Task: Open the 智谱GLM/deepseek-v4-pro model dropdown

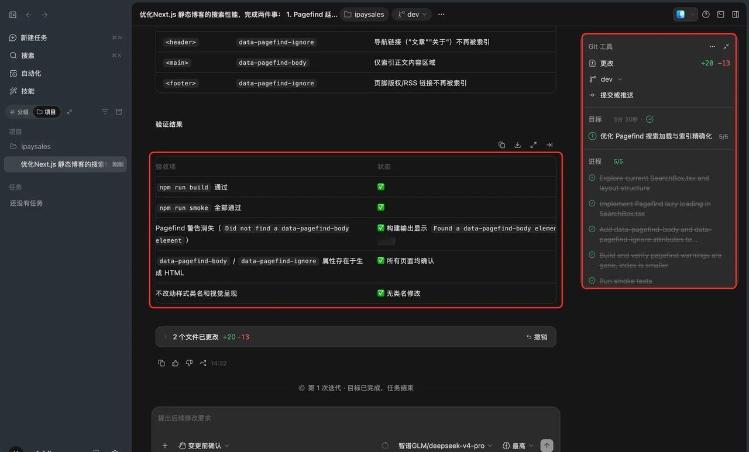Action: 445,446
